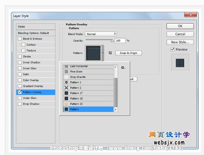Click the Cancel button
This screenshot has width=204, height=155.
180,34
